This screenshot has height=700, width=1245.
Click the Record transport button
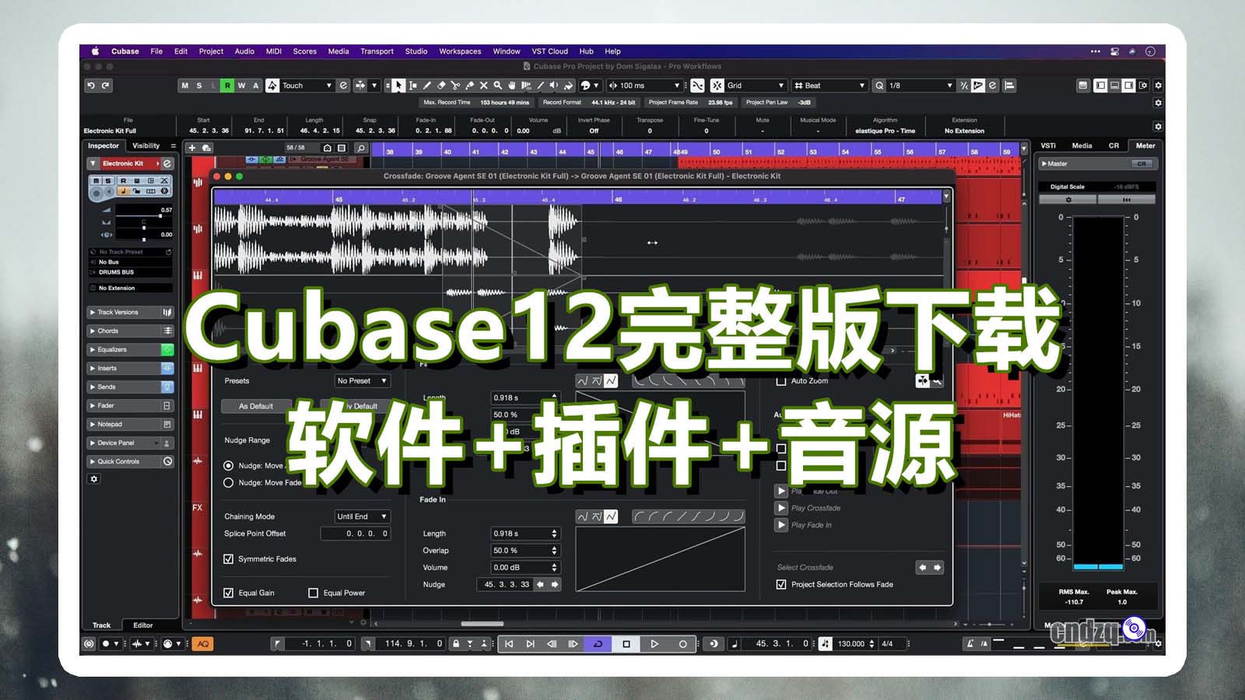pos(682,643)
